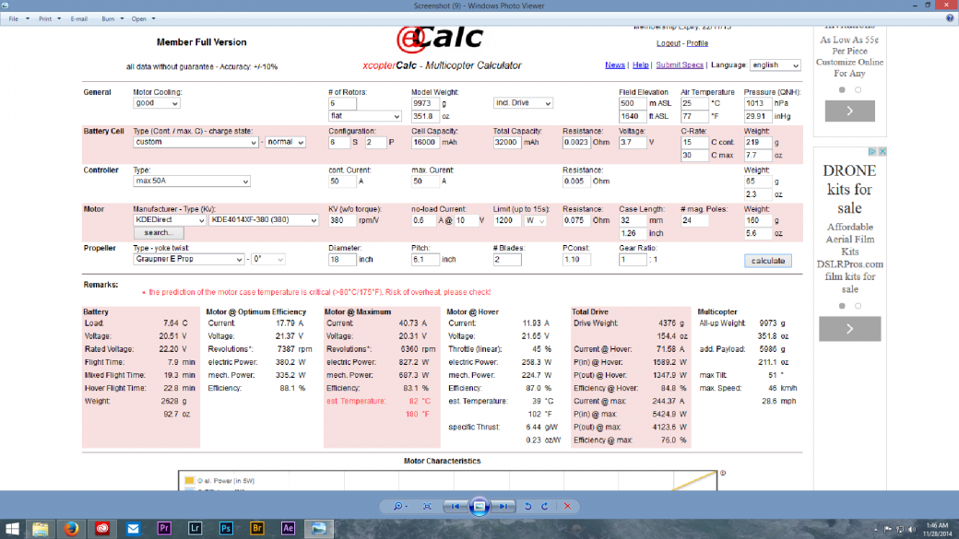Select the second dot on the upper ad
Screen dimensions: 959x539
(x=858, y=90)
